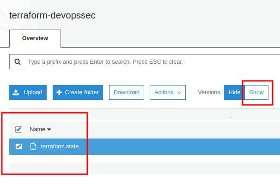Click the plus icon for Create folder
Screen dimensions: 280x189
[59, 92]
